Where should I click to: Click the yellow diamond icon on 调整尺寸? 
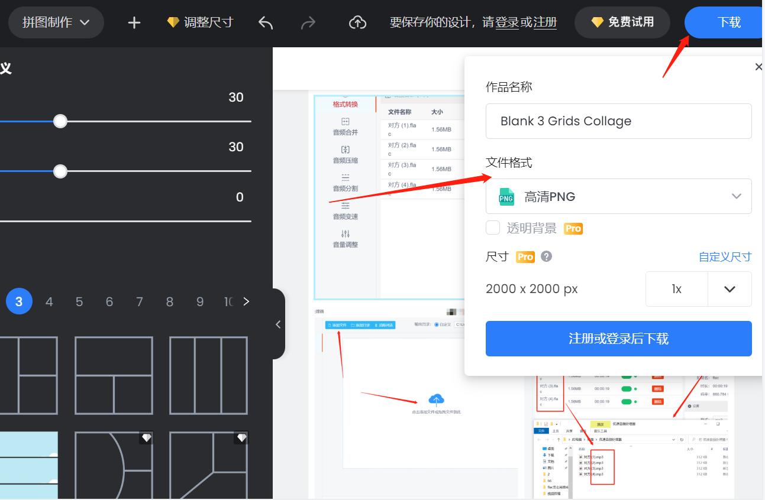click(172, 22)
